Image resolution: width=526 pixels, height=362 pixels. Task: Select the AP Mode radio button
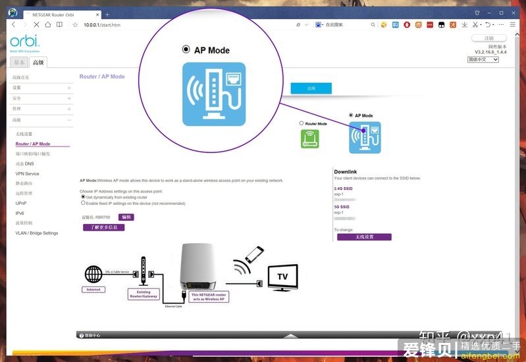(351, 115)
